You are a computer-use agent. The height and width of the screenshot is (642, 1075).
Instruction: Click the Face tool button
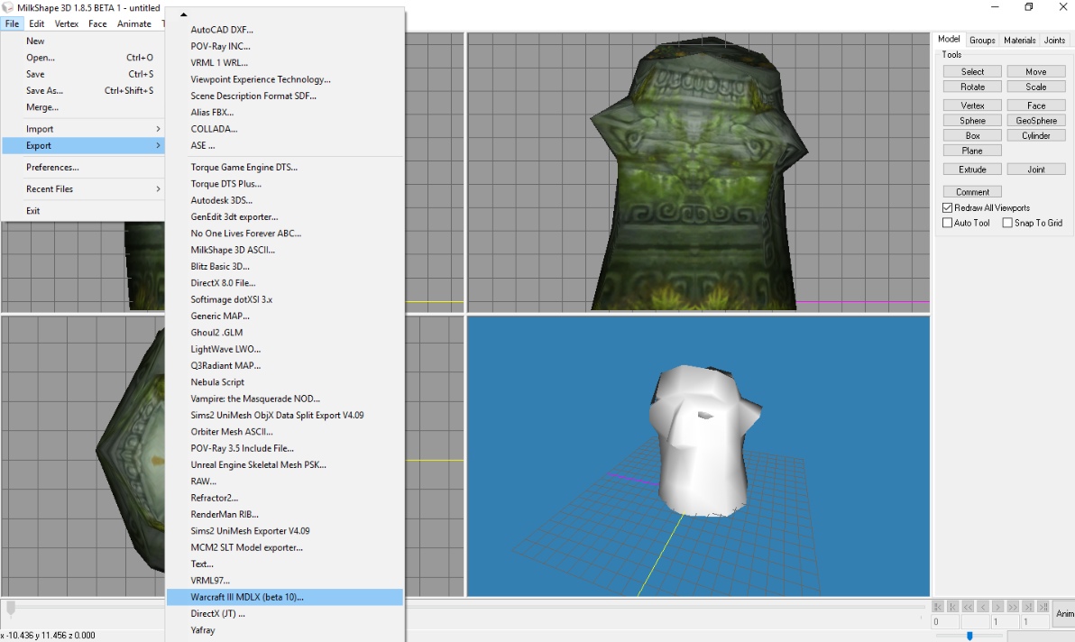click(1036, 105)
